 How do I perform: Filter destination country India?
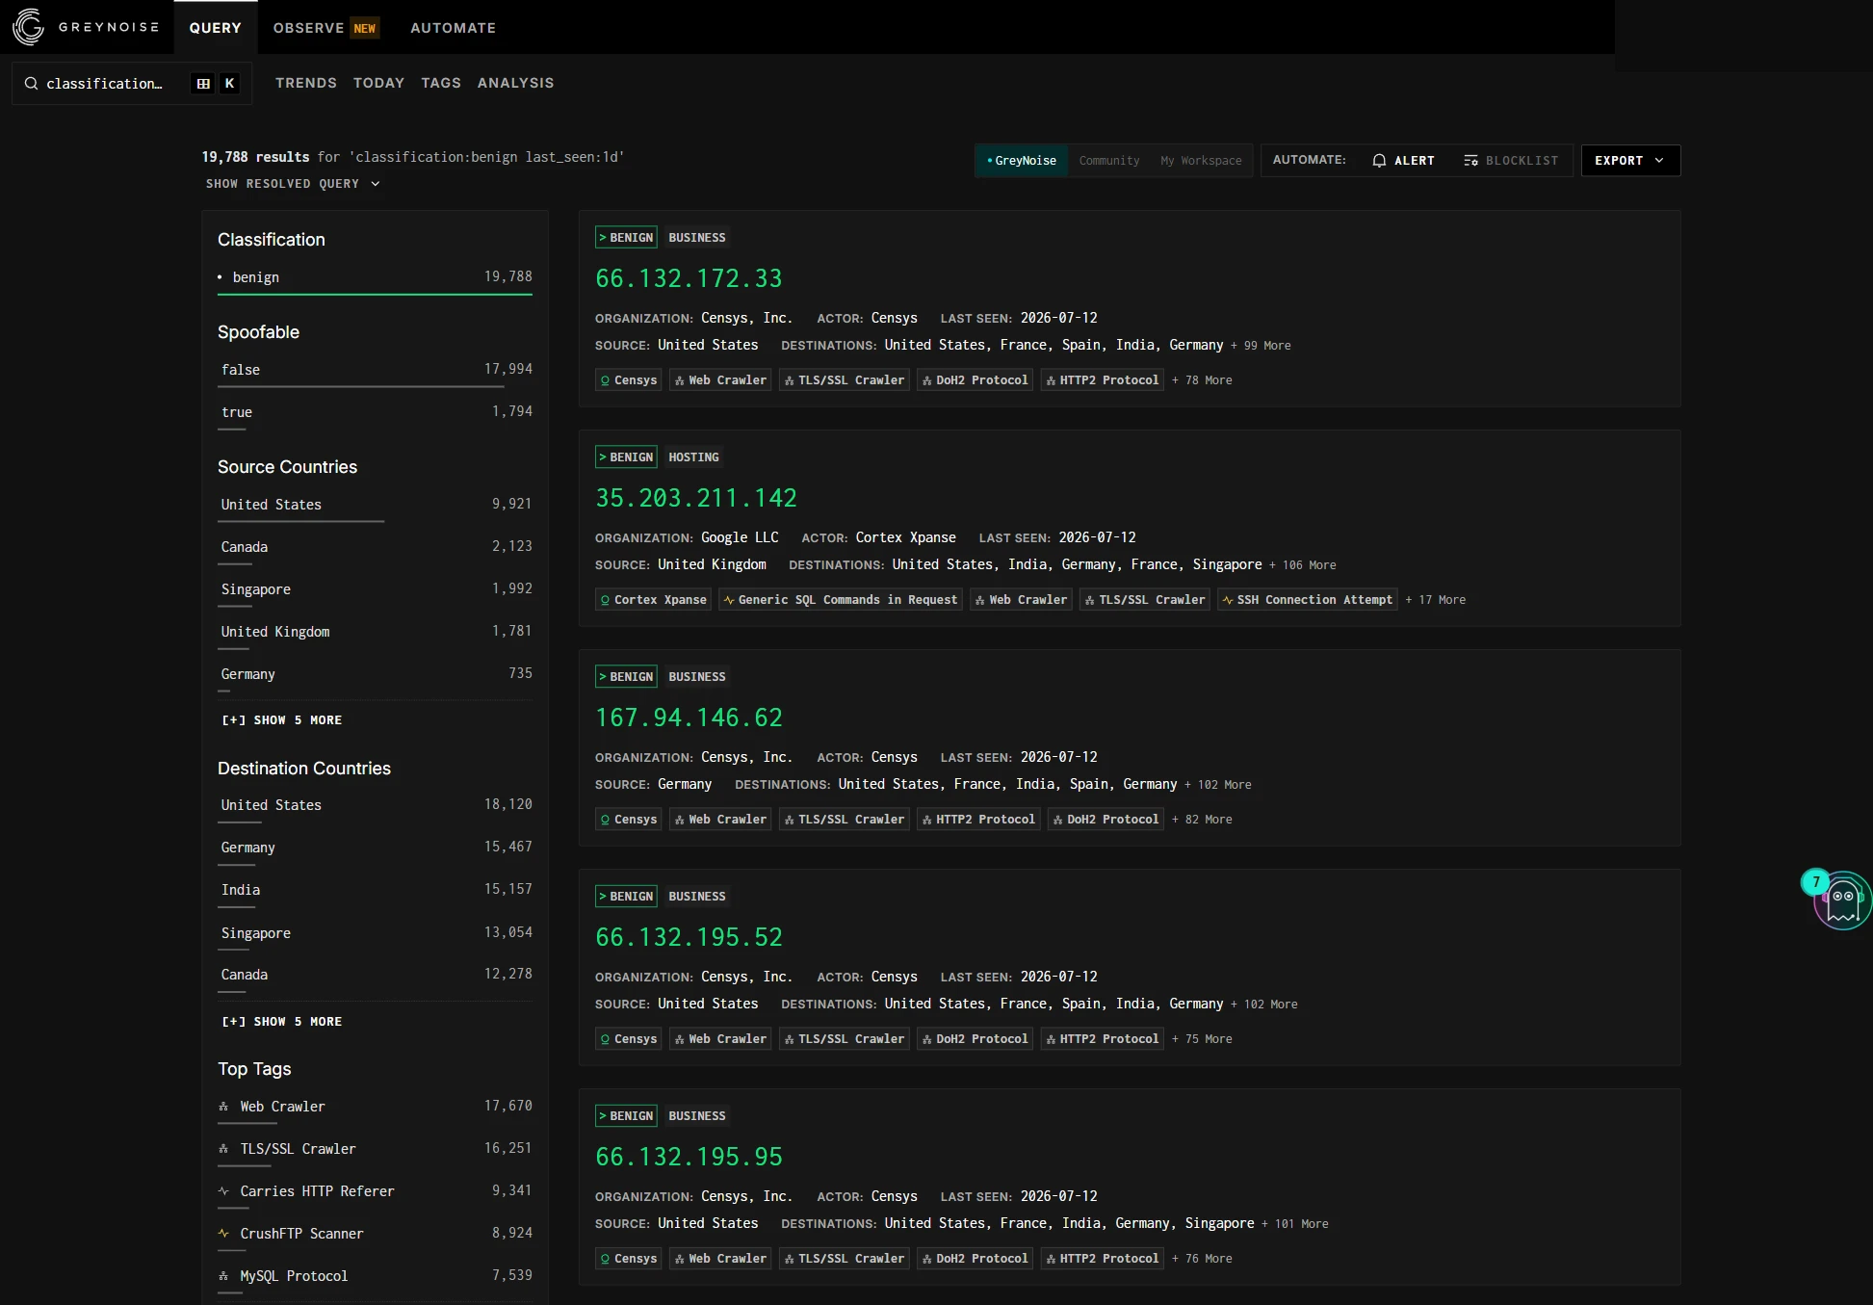[376, 890]
